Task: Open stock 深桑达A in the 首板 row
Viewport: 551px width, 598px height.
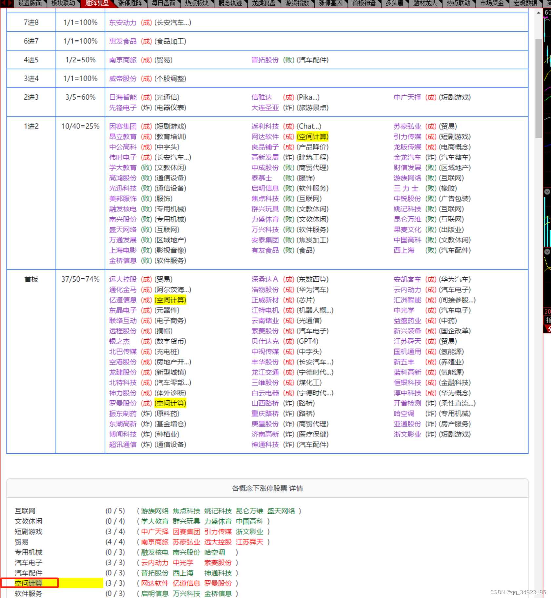Action: tap(265, 279)
